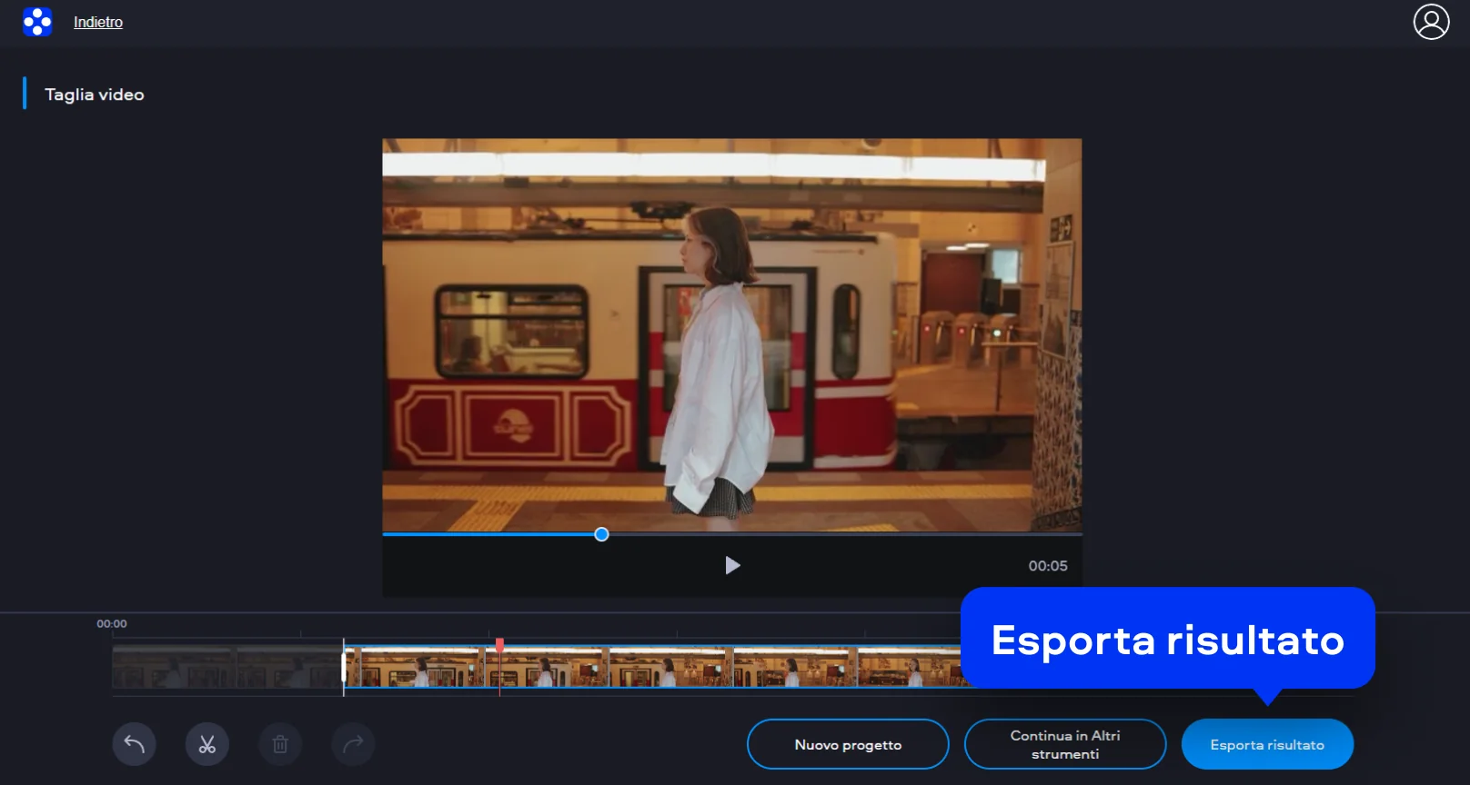Click the 00:05 time display
Screen dimensions: 1470x785
coord(1048,566)
